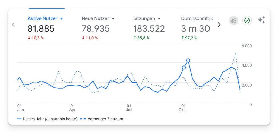Toggle the 'Dieses Jahr (Januar bis heute)' legend entry
278x133 pixels.
click(x=47, y=119)
